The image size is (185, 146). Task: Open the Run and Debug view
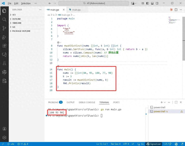[x=4, y=37]
